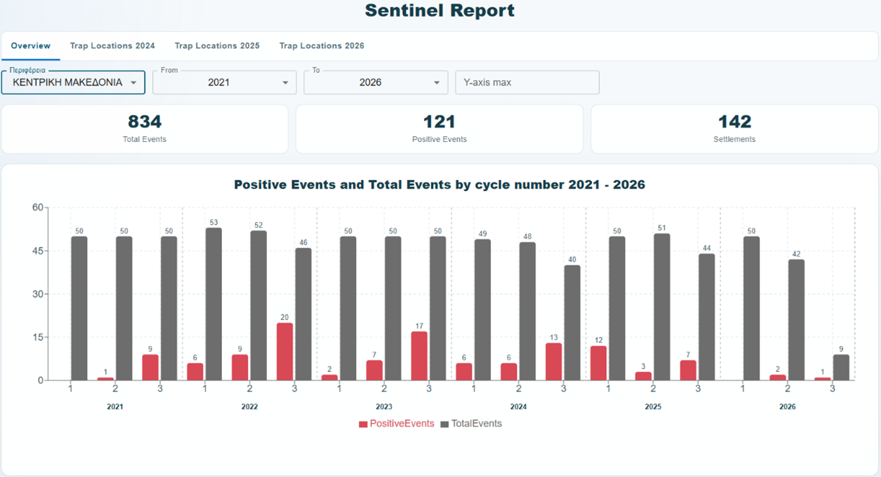Image resolution: width=881 pixels, height=477 pixels.
Task: Switch to Trap Locations 2024 tab
Action: point(112,46)
